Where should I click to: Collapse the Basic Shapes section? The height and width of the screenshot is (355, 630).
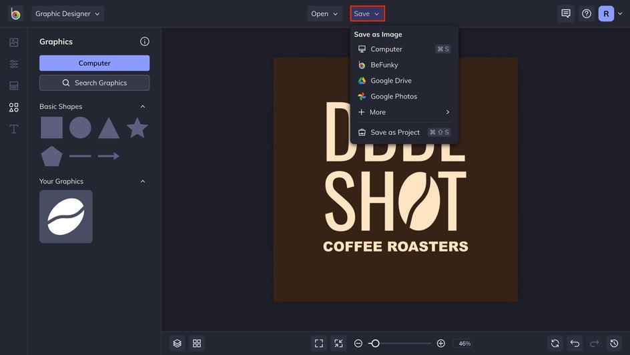[142, 107]
